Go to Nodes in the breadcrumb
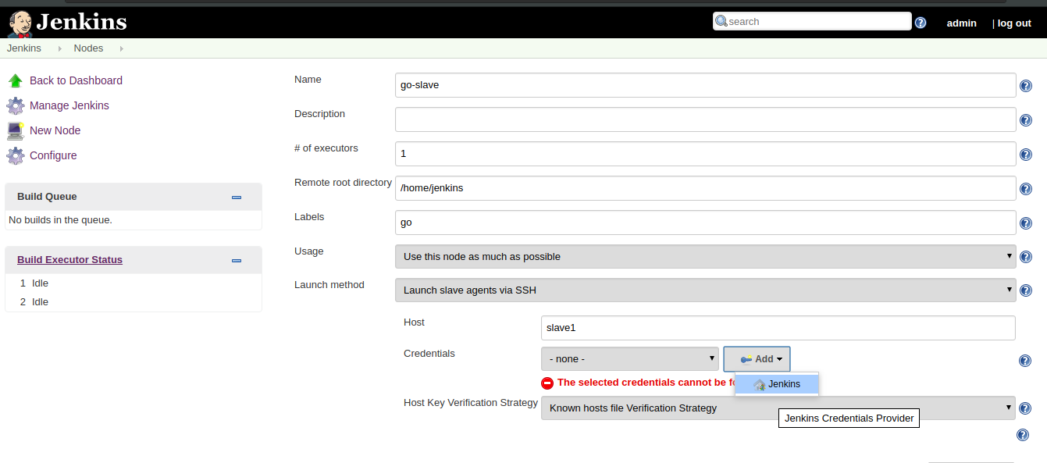This screenshot has width=1047, height=463. pos(88,48)
